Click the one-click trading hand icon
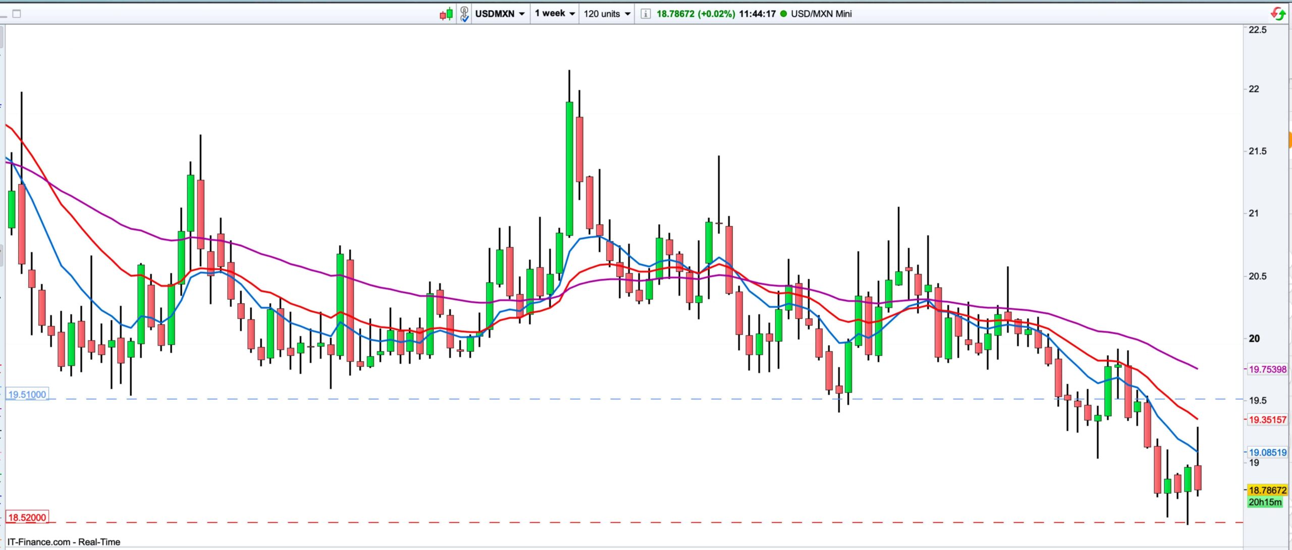 click(464, 14)
